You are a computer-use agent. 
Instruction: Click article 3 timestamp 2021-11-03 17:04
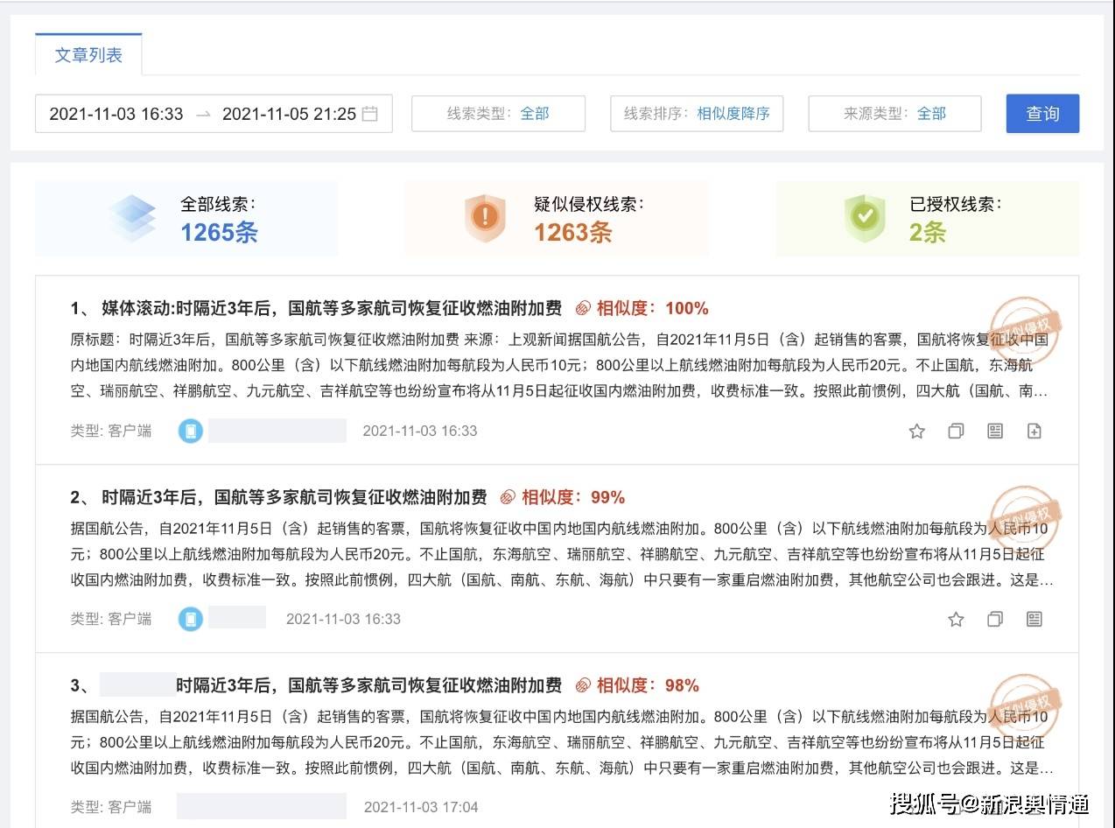(421, 807)
